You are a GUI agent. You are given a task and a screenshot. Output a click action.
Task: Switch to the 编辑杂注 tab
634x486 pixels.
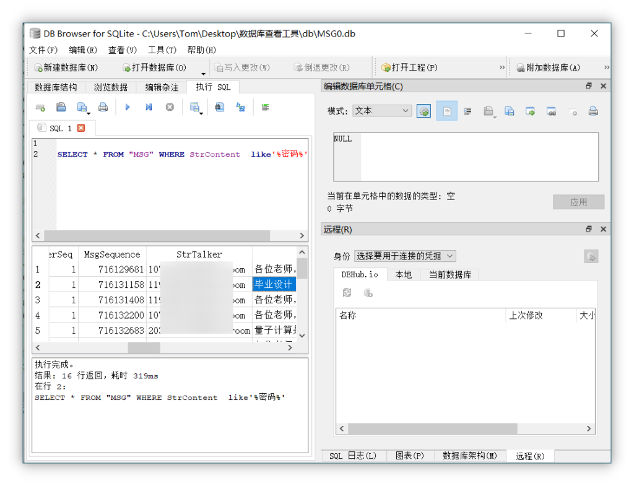pos(162,87)
